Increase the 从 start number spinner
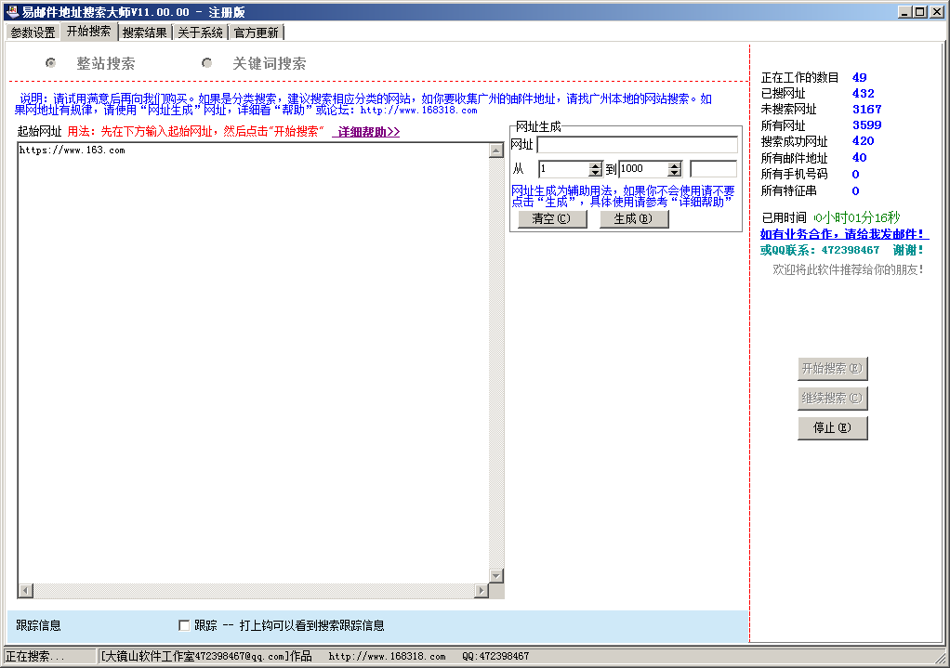This screenshot has height=668, width=950. (x=596, y=165)
